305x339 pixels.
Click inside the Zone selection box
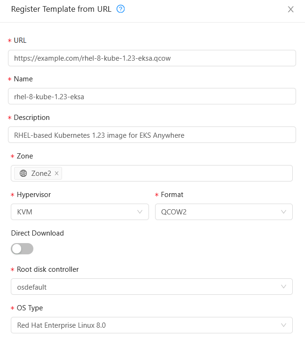[179, 173]
